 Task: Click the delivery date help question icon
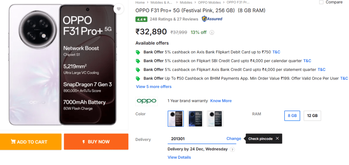[x=232, y=149]
